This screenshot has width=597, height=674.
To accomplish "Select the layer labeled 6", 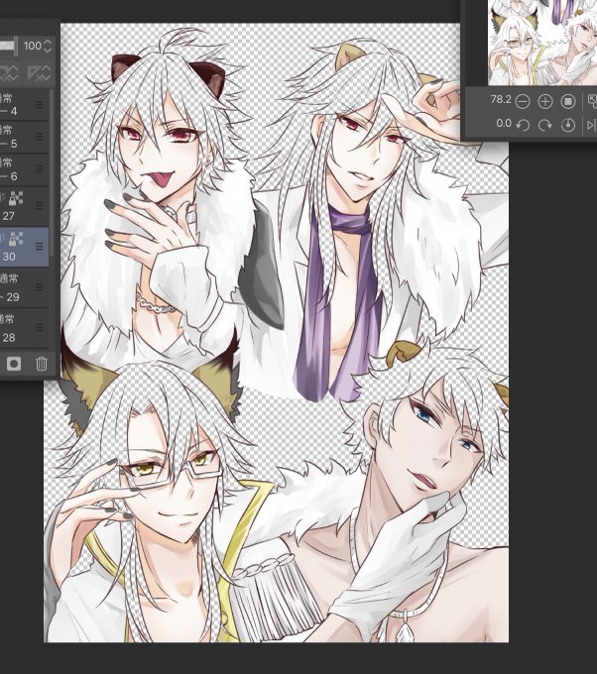I will [x=24, y=168].
